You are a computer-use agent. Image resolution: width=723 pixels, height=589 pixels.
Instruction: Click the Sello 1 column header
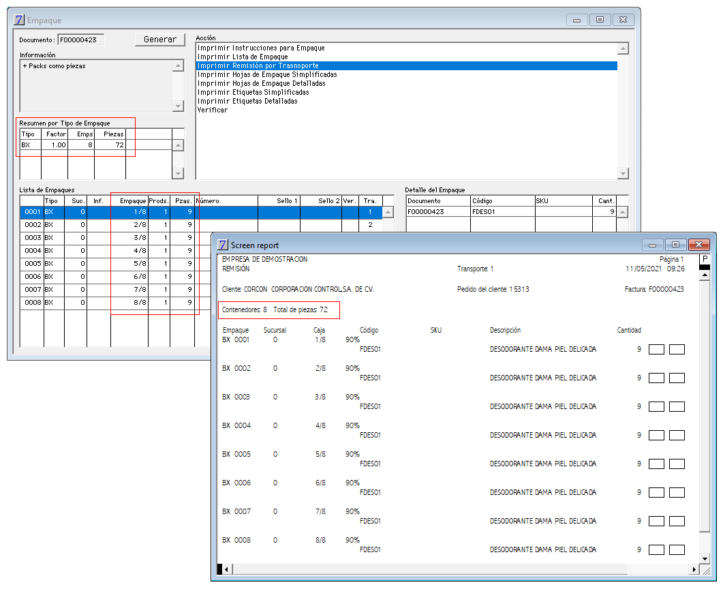[x=279, y=201]
